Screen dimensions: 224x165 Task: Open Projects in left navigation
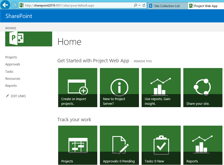click(11, 57)
